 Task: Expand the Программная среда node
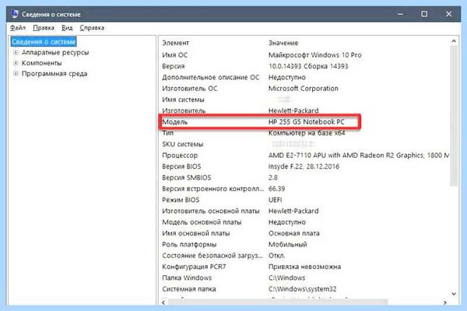click(x=16, y=74)
